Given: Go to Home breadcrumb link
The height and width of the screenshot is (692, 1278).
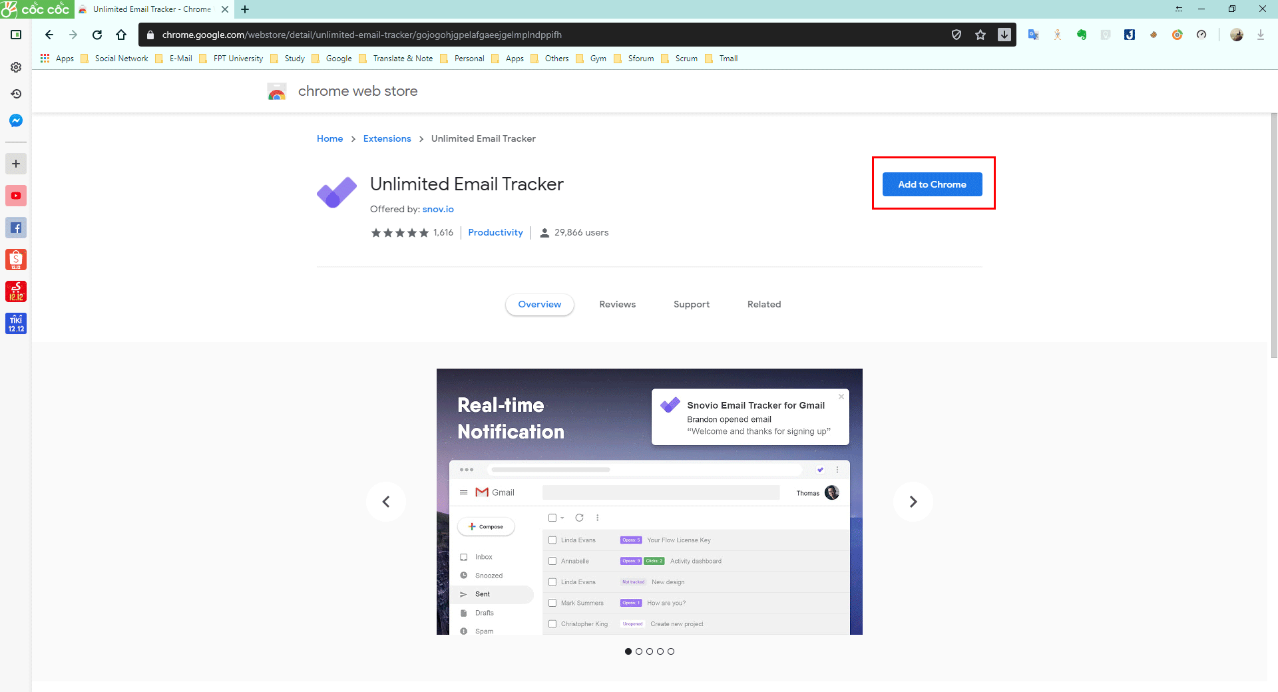Looking at the screenshot, I should 330,138.
